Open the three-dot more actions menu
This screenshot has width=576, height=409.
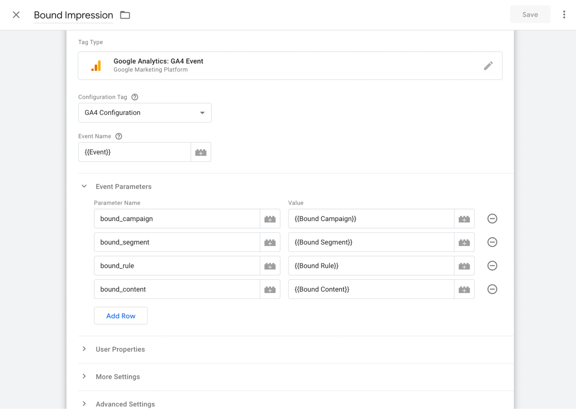point(564,14)
